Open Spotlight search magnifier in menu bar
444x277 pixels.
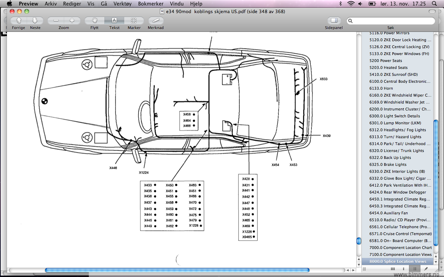tap(434, 4)
